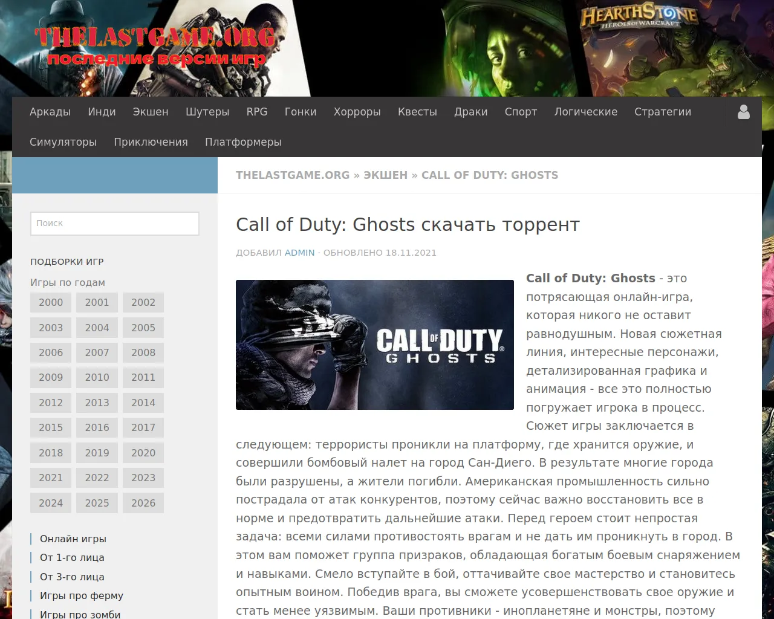Open the 2004 year filter
Image resolution: width=774 pixels, height=619 pixels.
[97, 328]
